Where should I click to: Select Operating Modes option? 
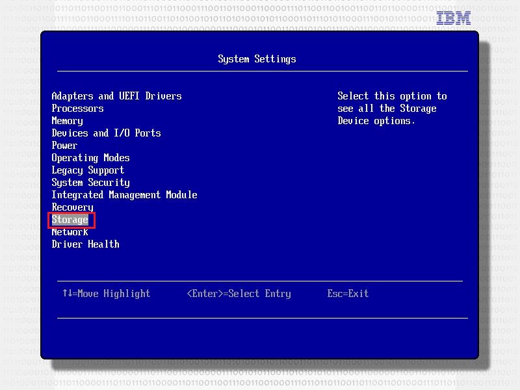click(x=90, y=158)
